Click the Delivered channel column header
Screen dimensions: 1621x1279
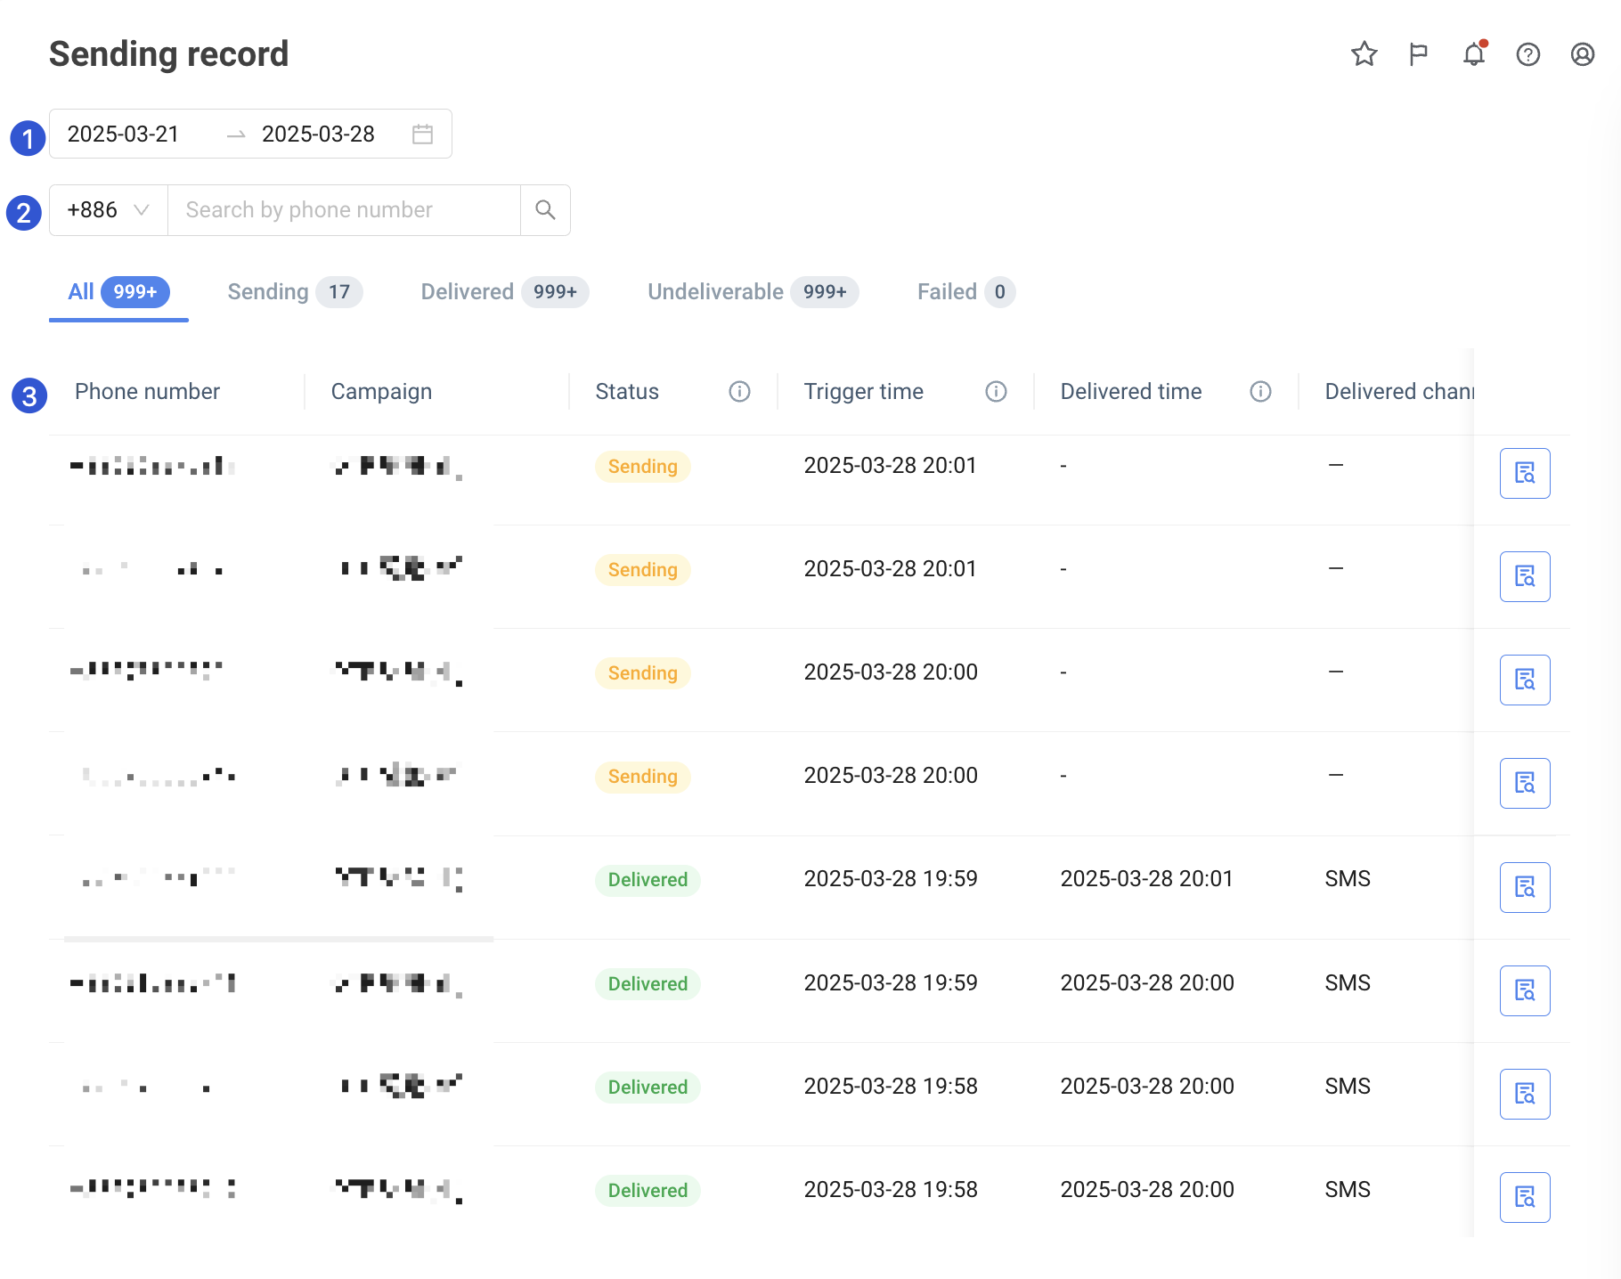pos(1399,392)
